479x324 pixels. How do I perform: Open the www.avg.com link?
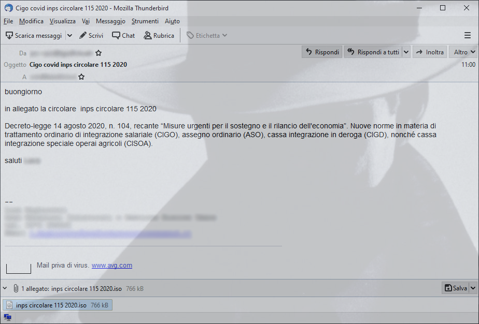pyautogui.click(x=112, y=266)
